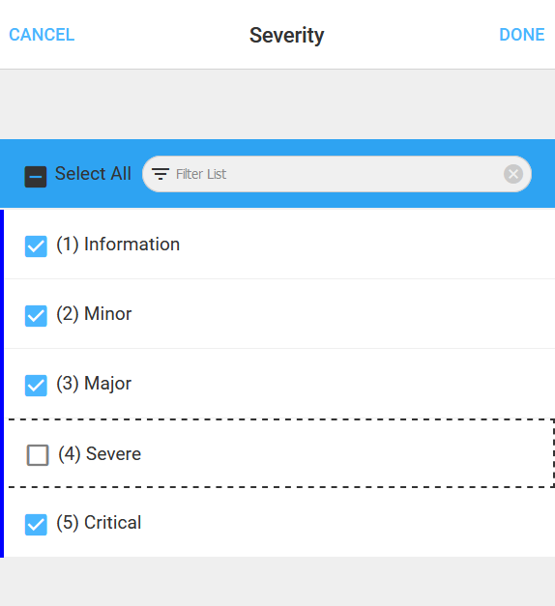This screenshot has width=555, height=606.
Task: Clear the Filter List with the X icon
Action: tap(513, 174)
